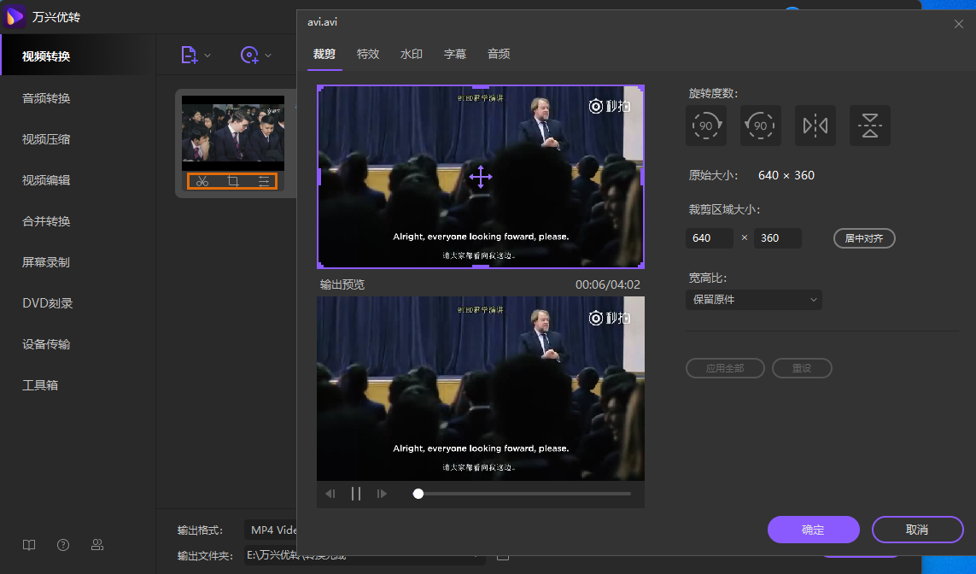Flip video horizontally with mirror icon
The height and width of the screenshot is (574, 976).
815,126
